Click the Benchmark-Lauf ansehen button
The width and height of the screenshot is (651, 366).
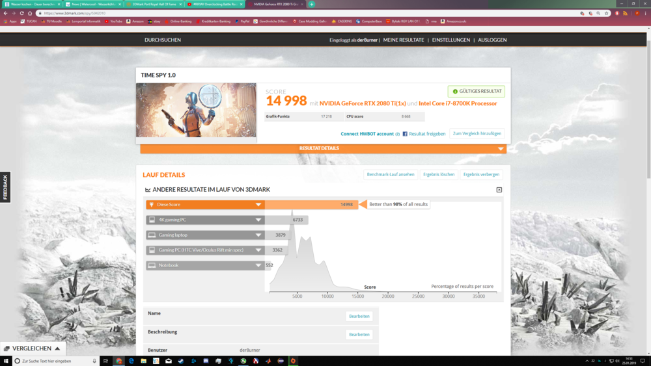(391, 174)
